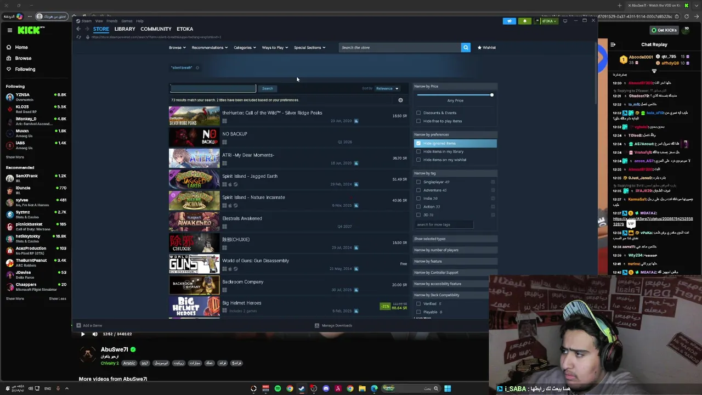Open YZNSA channel in Following list
Image resolution: width=702 pixels, height=395 pixels.
[36, 97]
